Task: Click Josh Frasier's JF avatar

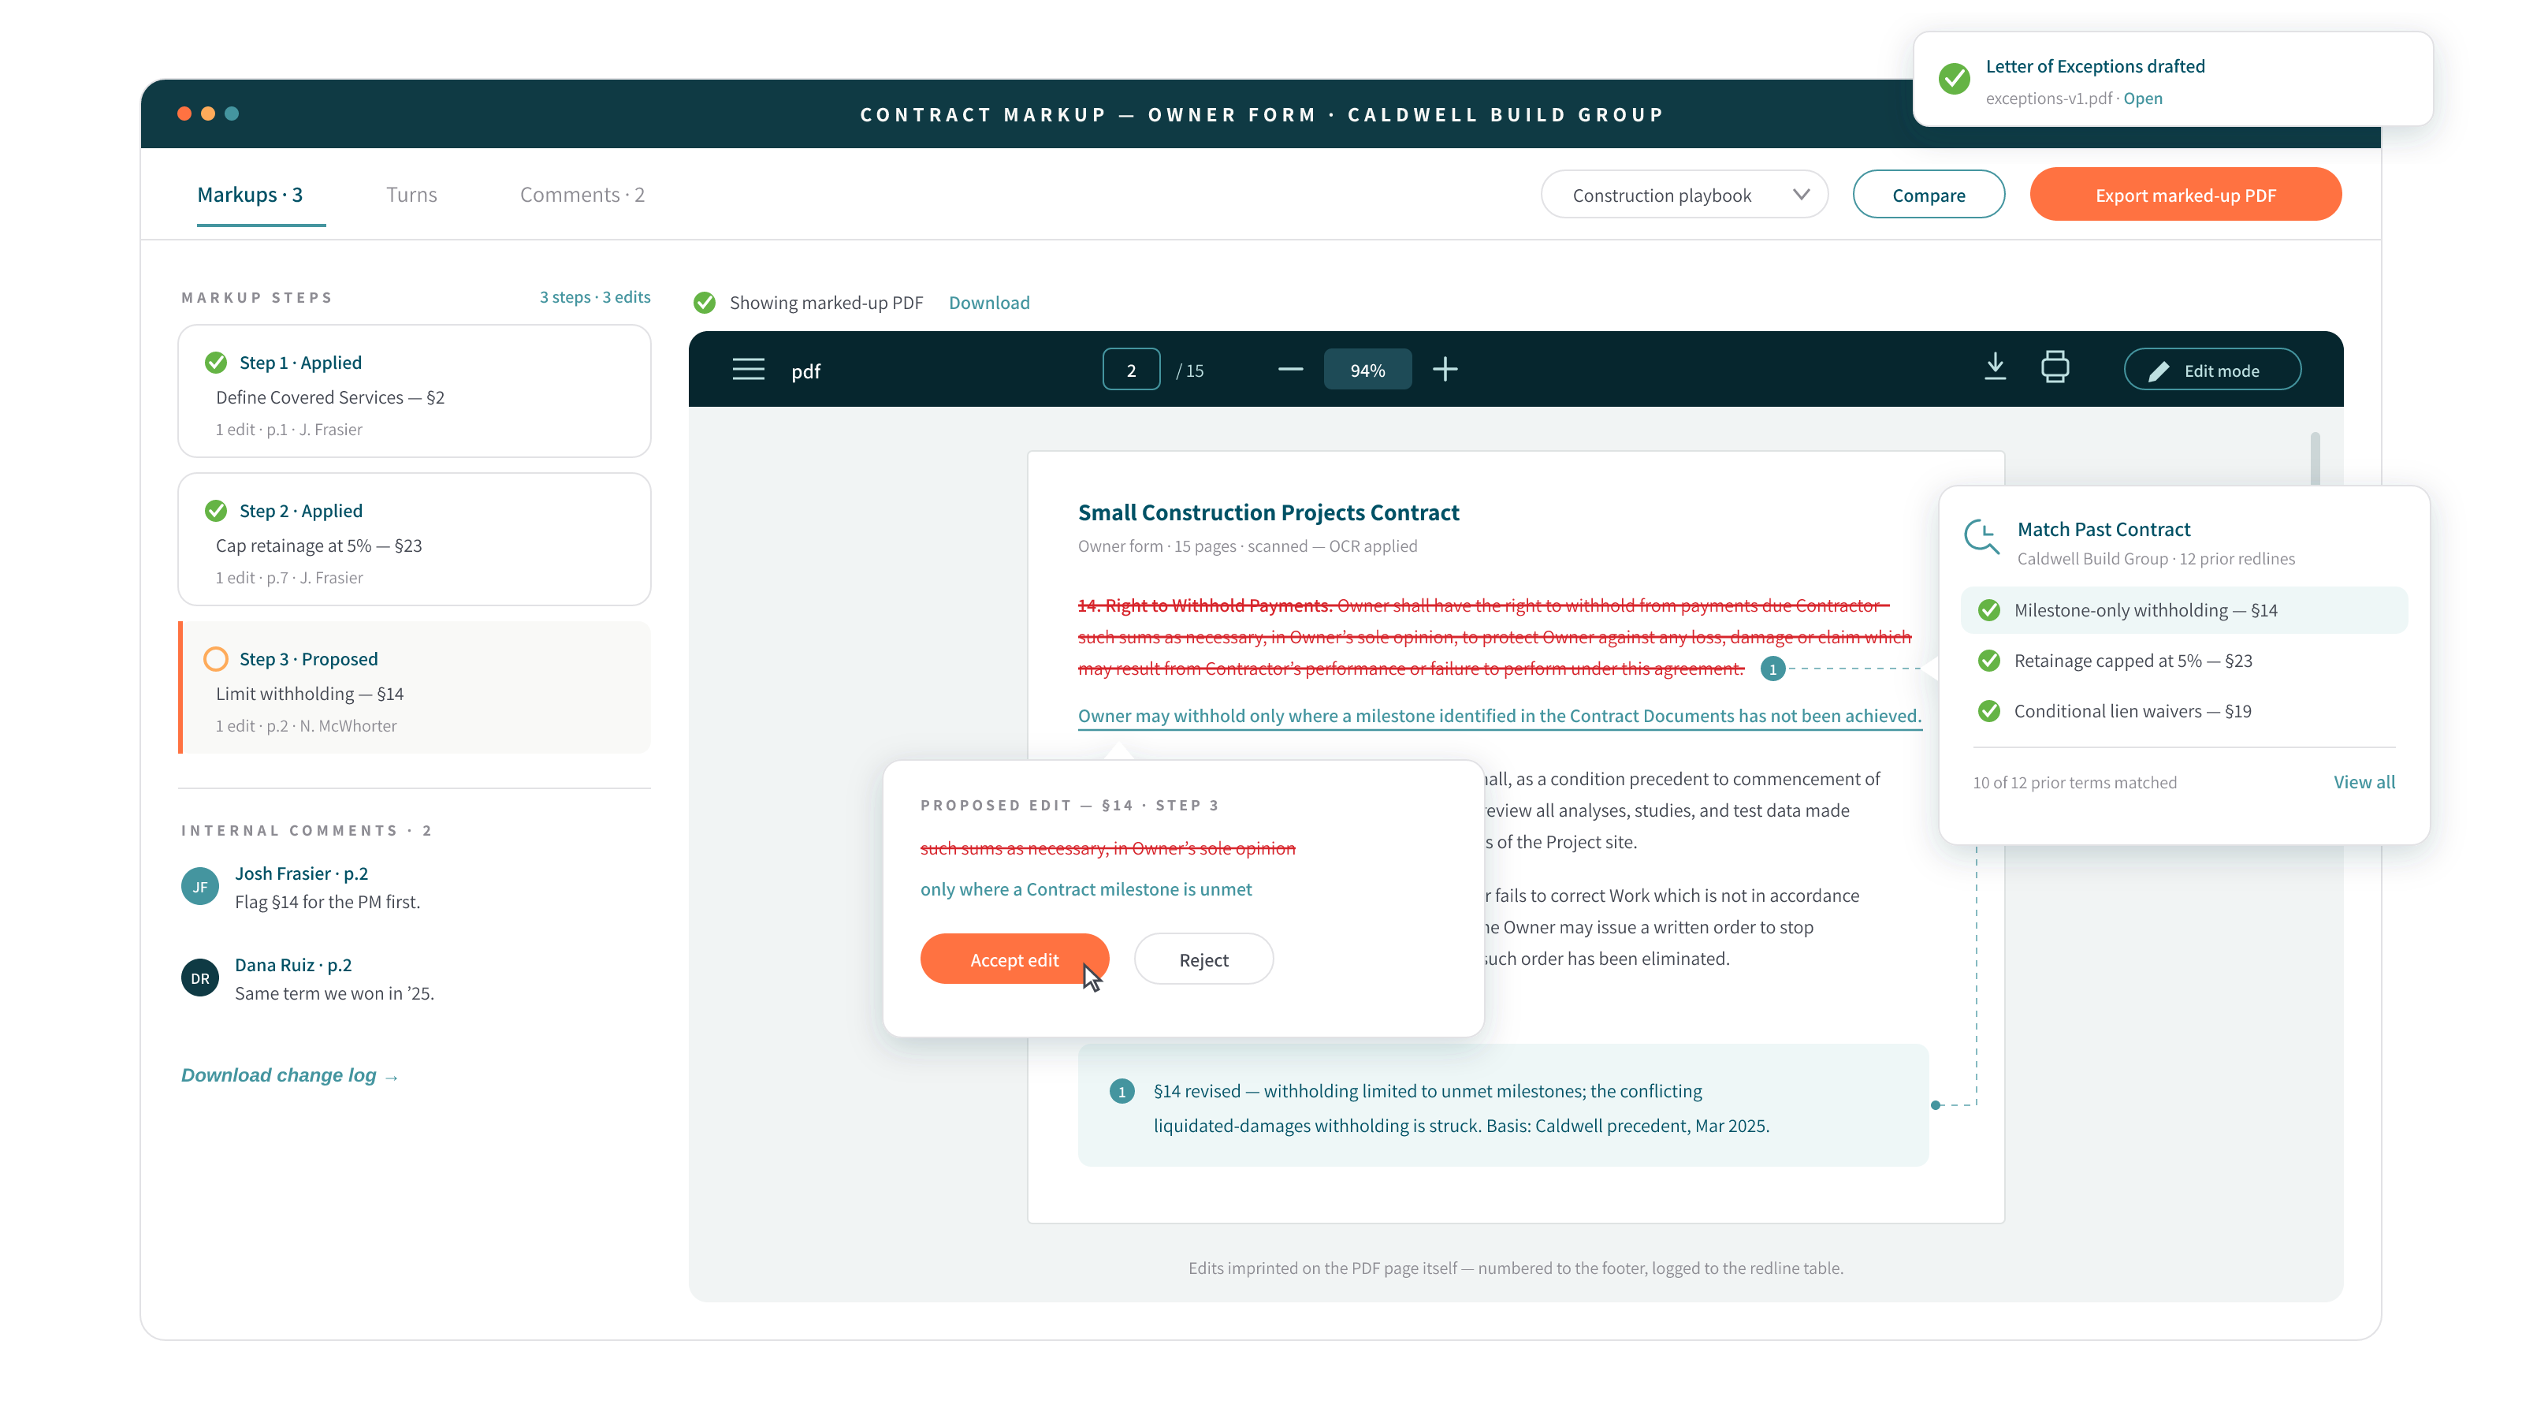Action: (199, 886)
